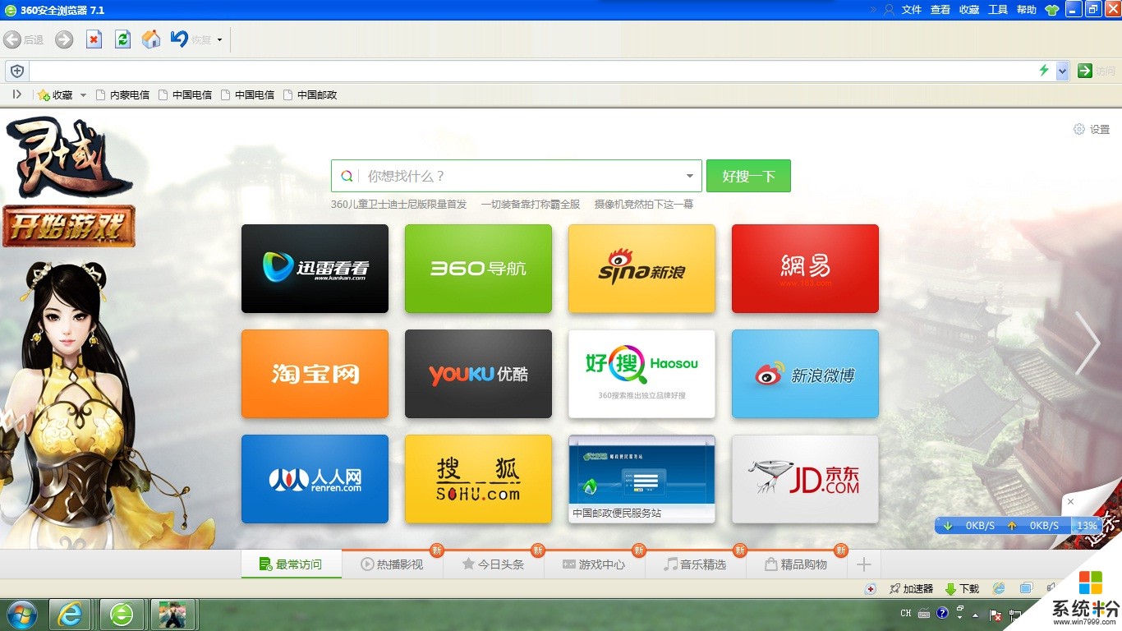Open the 淘宝网 tile
1122x631 pixels.
pyautogui.click(x=315, y=374)
